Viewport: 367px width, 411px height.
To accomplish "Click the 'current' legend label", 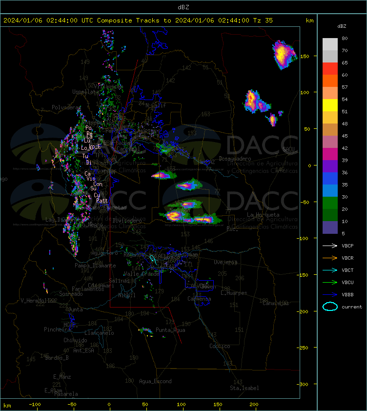I will pyautogui.click(x=352, y=307).
